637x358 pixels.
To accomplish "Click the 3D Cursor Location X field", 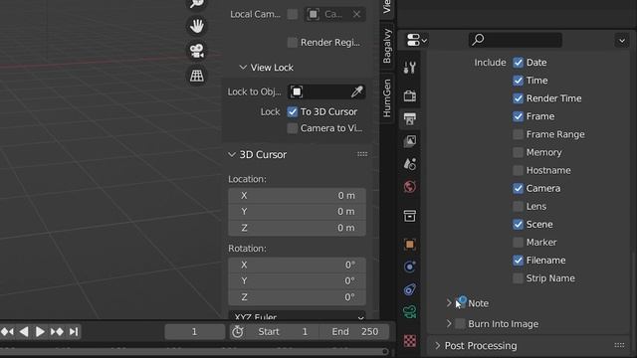I will click(297, 196).
